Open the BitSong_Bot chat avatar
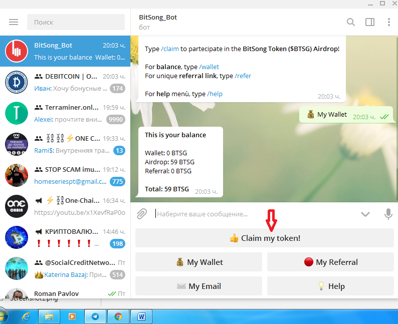This screenshot has height=324, width=398. 17,51
